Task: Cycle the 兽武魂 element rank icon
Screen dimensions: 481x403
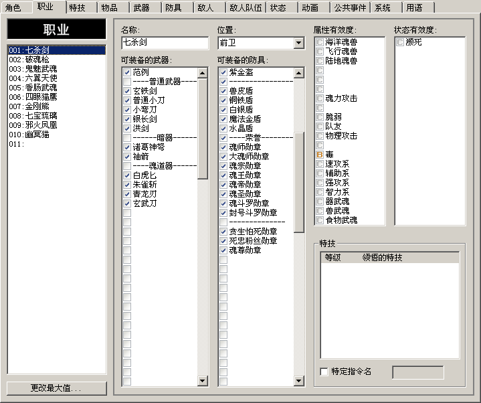Action: click(320, 211)
